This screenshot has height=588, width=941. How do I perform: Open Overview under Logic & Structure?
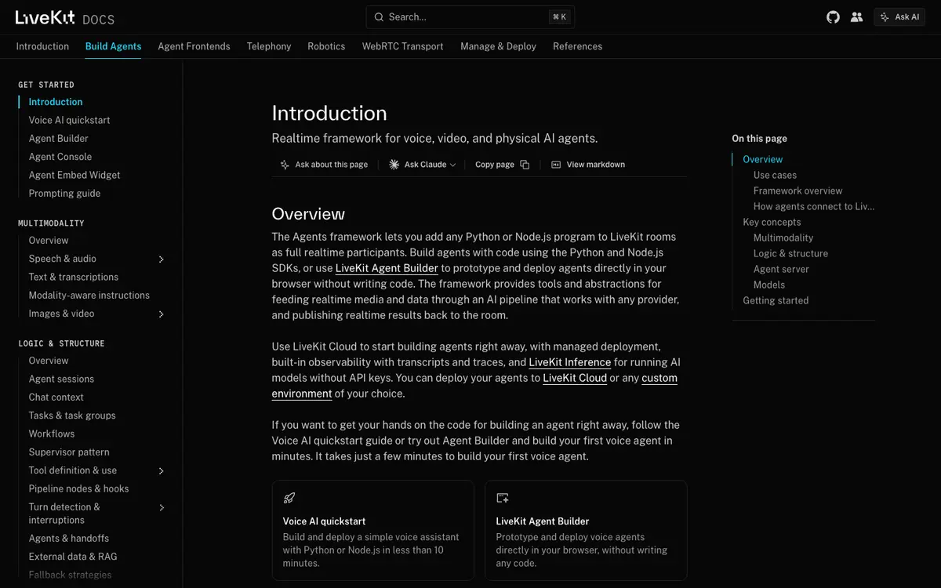49,361
